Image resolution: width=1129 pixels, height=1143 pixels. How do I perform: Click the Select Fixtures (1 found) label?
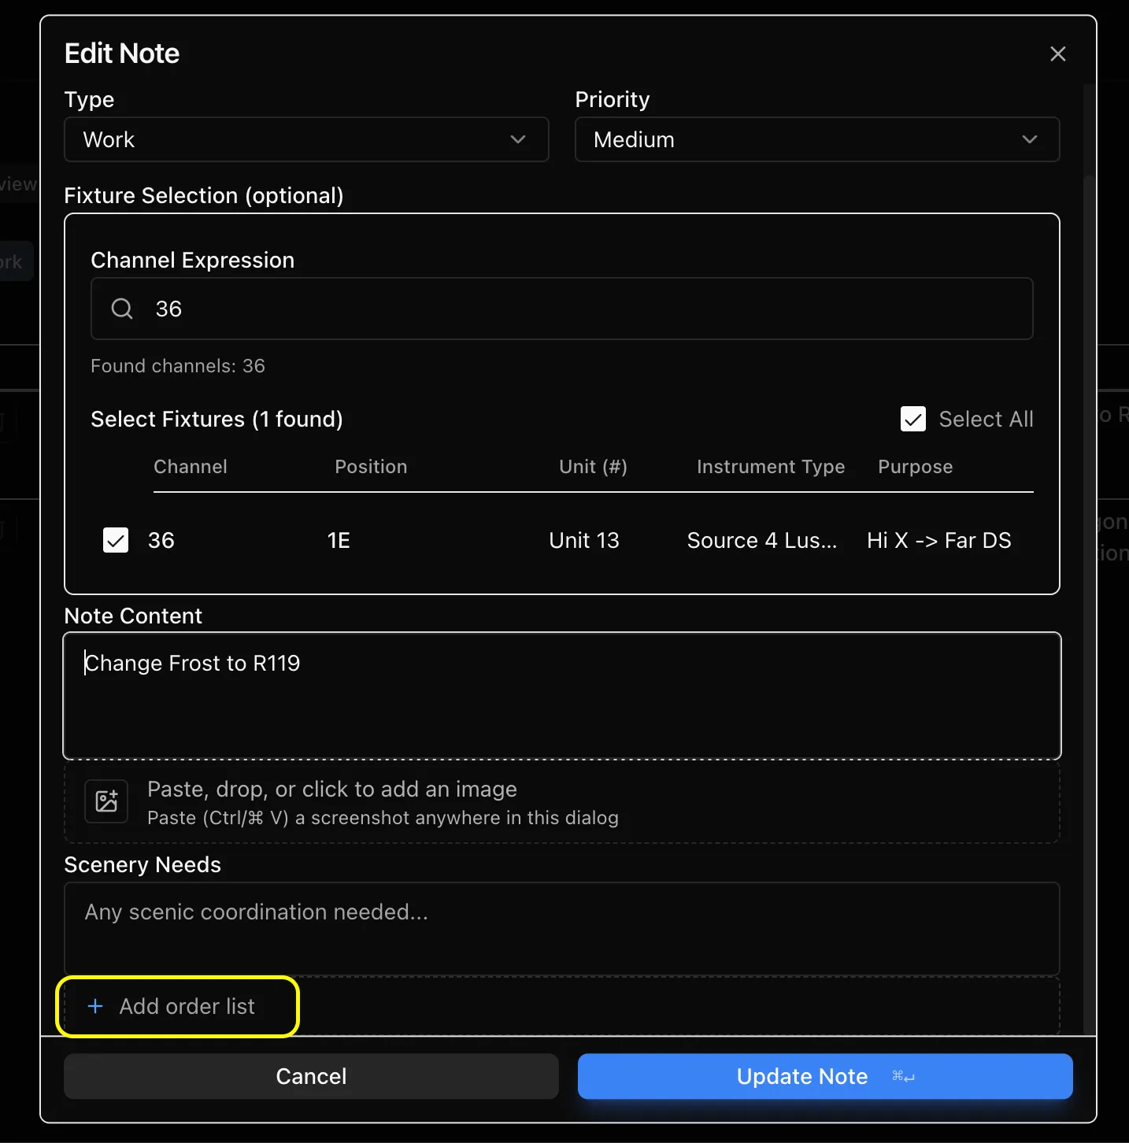(x=217, y=419)
